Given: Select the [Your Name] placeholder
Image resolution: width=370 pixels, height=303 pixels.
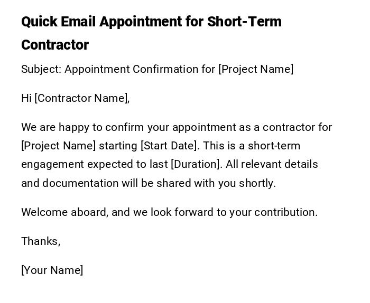Looking at the screenshot, I should 52,270.
